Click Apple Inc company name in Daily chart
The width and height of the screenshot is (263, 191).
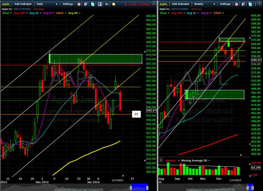point(7,9)
